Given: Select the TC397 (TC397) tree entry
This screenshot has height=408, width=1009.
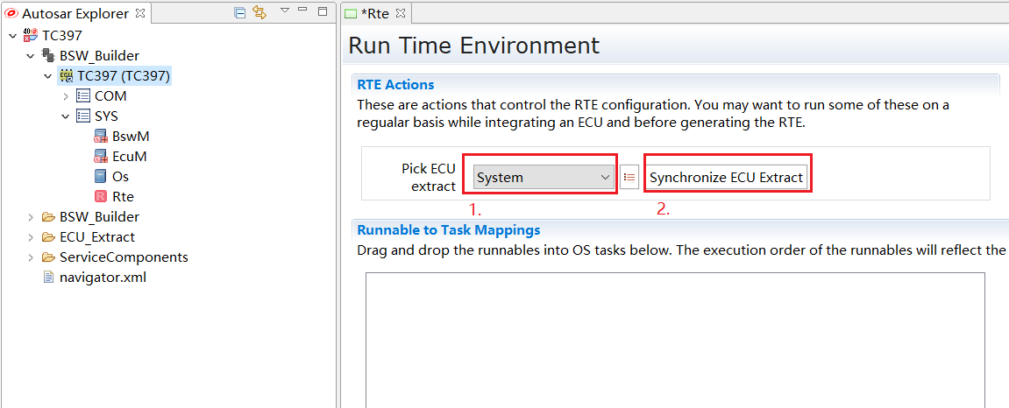Looking at the screenshot, I should [x=123, y=76].
